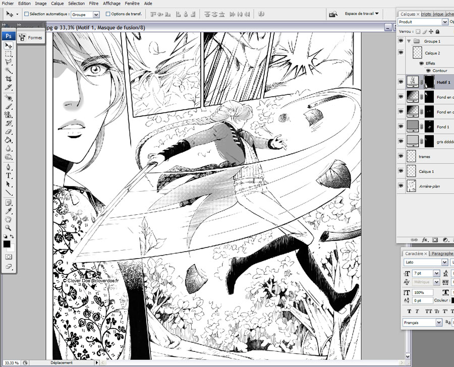Hide the Groupe 1 layer group
Image resolution: width=454 pixels, height=367 pixels.
point(401,41)
